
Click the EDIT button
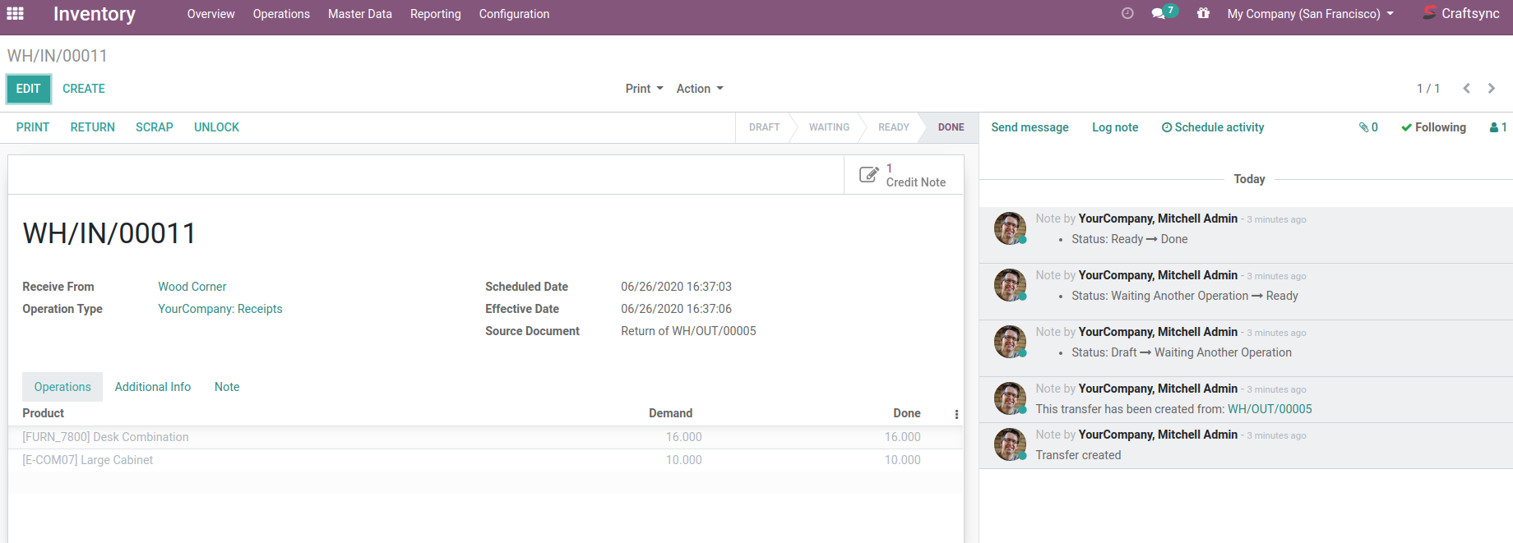29,89
